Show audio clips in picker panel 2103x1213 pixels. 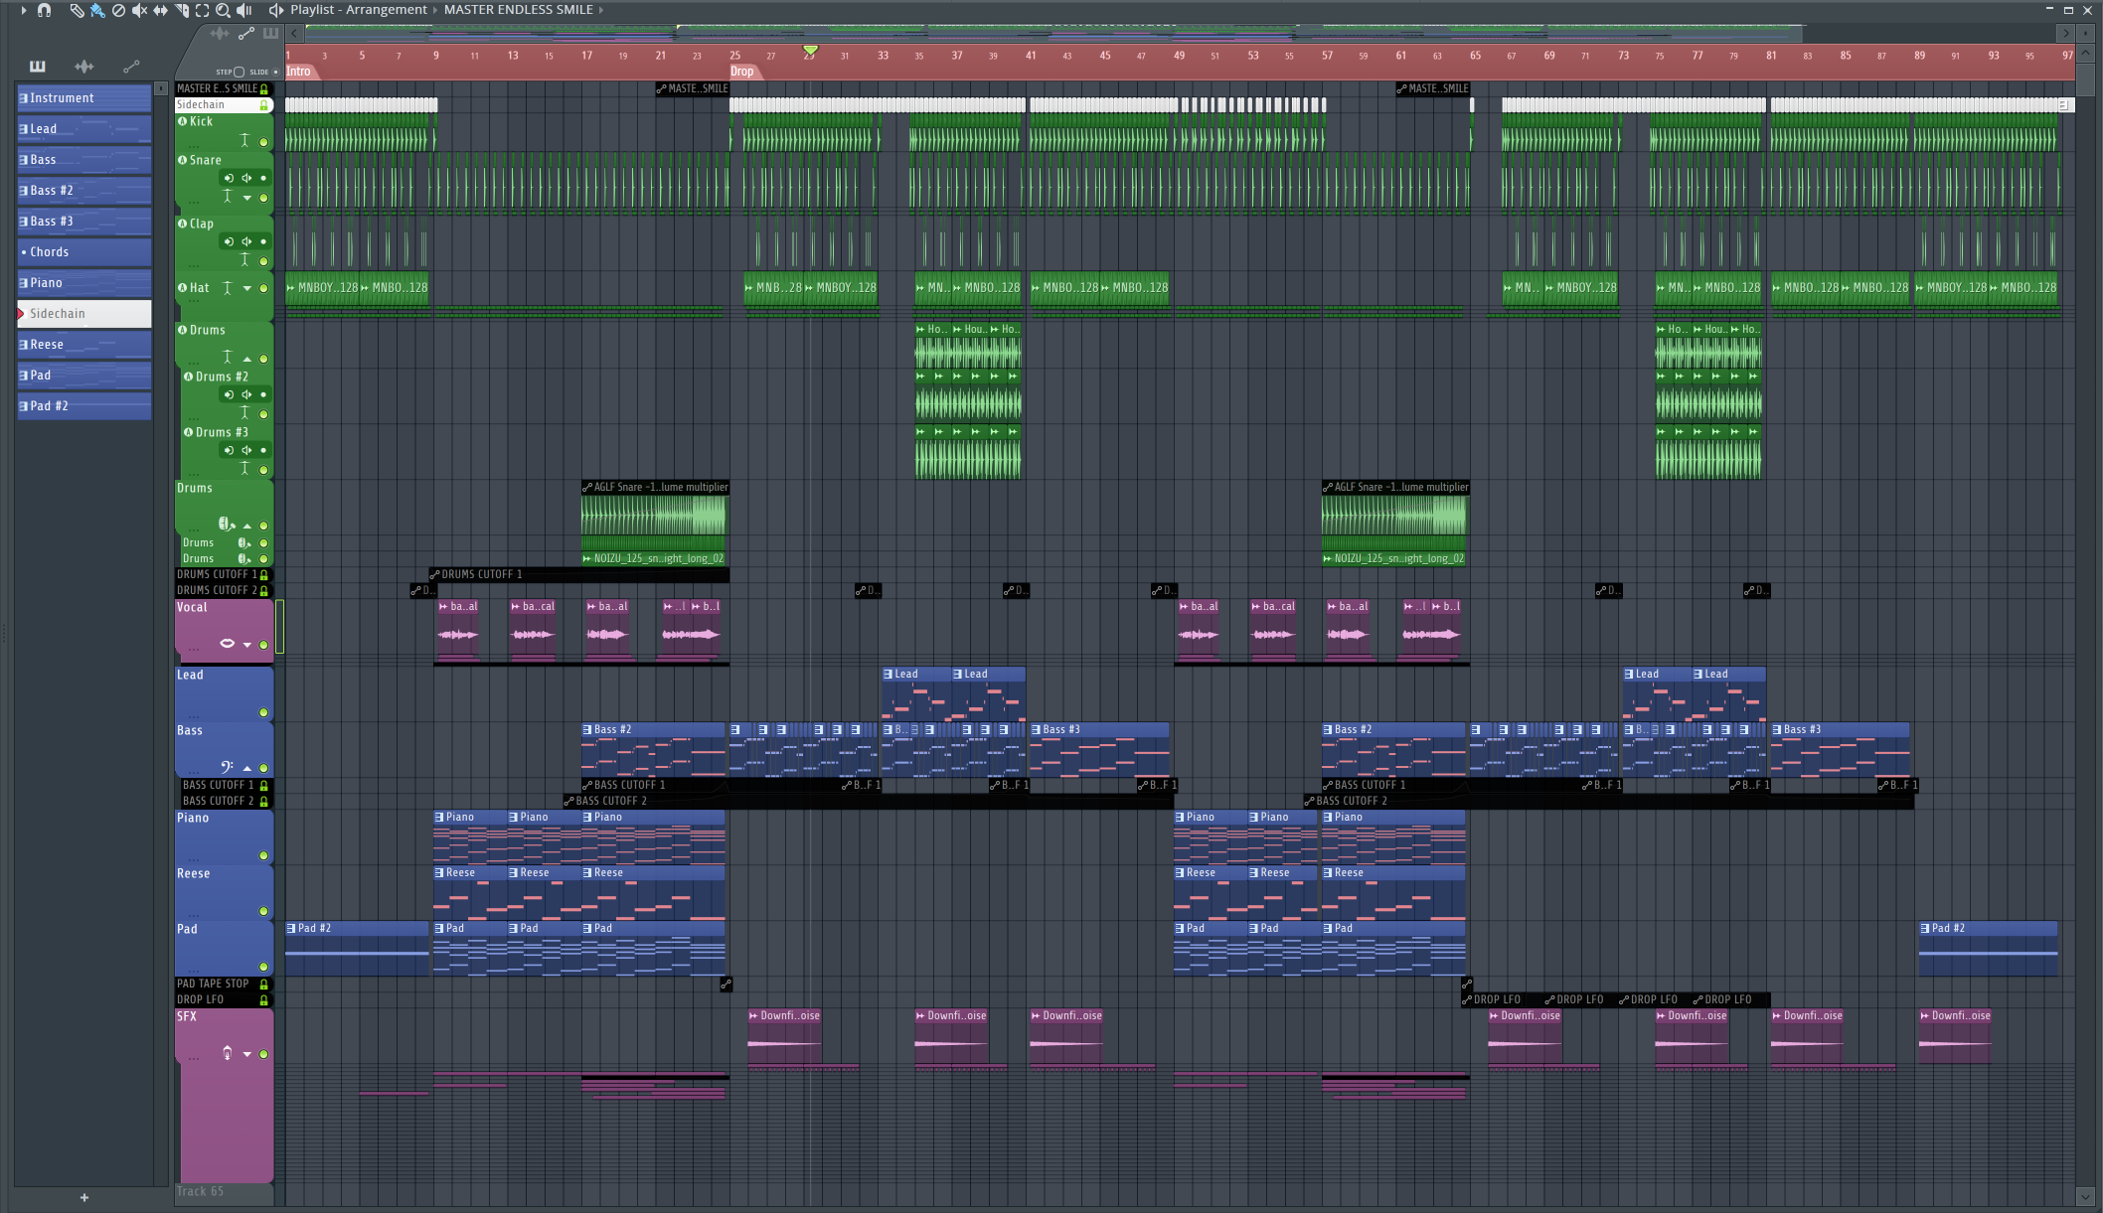(84, 67)
